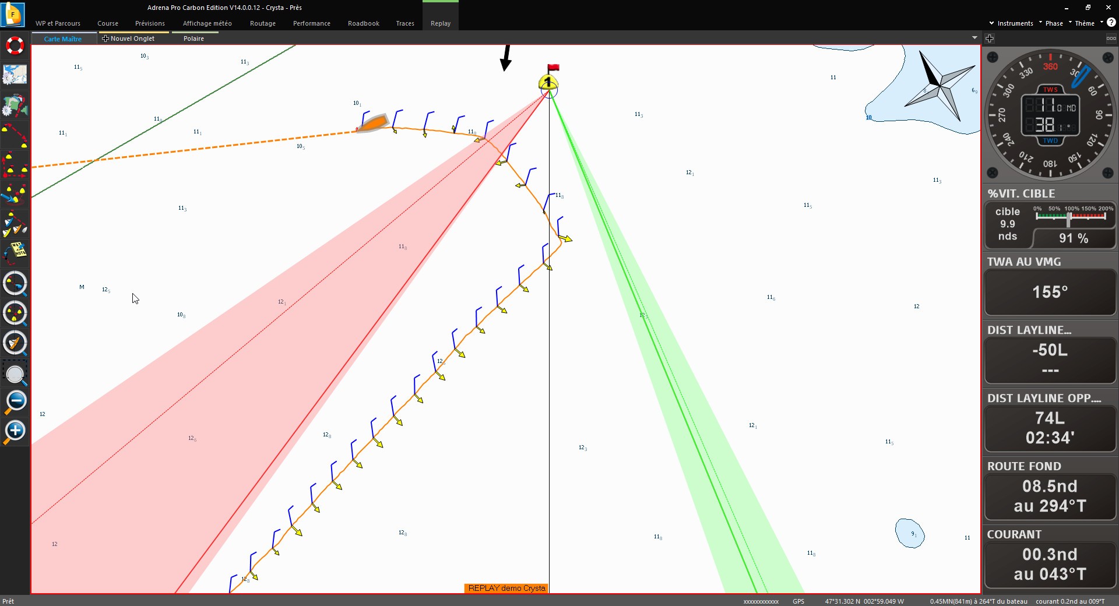Open the Roadbook menu

tap(364, 23)
